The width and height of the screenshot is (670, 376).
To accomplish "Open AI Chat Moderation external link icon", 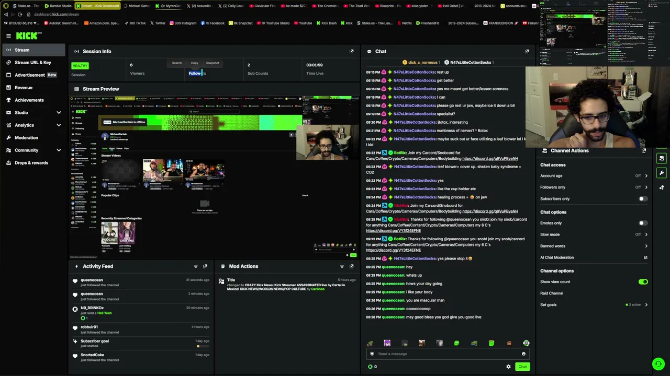I will pos(645,257).
